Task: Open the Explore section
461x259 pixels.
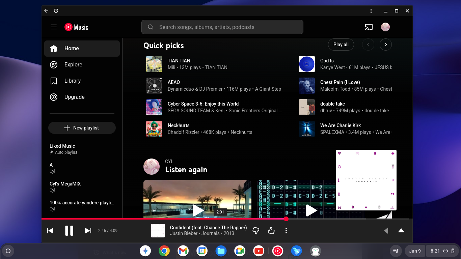Action: 73,65
